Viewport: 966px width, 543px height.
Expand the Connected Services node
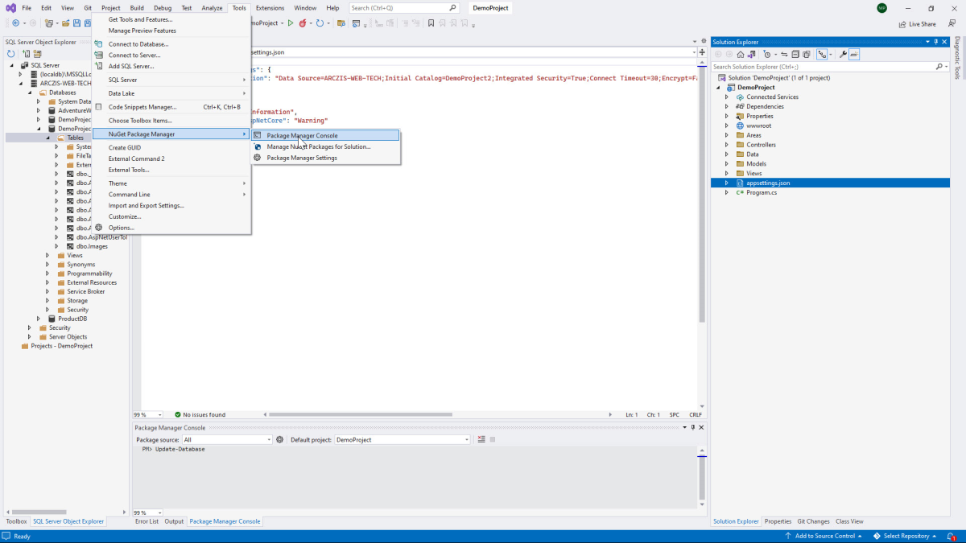[727, 97]
